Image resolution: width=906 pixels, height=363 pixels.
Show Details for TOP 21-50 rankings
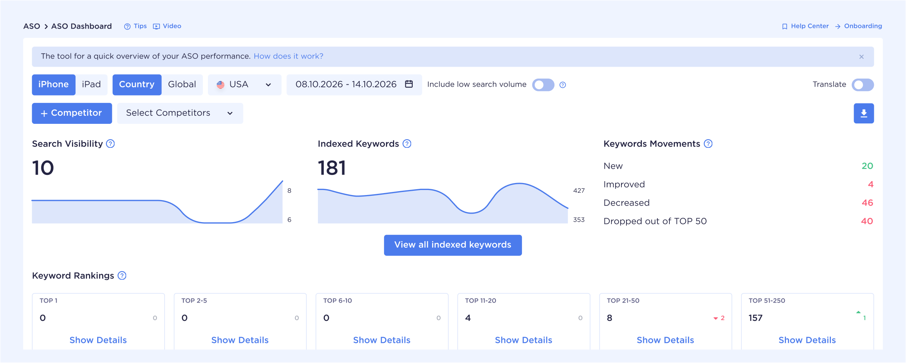tap(665, 340)
